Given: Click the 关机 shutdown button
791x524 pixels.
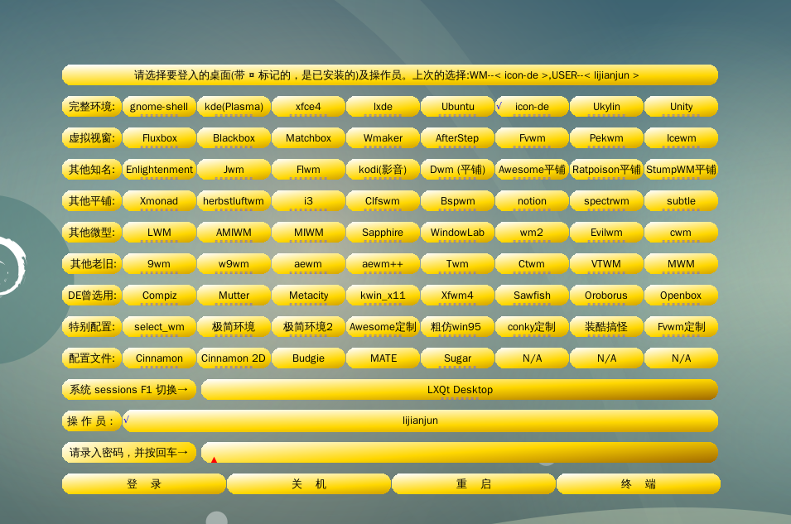Looking at the screenshot, I should pyautogui.click(x=309, y=484).
